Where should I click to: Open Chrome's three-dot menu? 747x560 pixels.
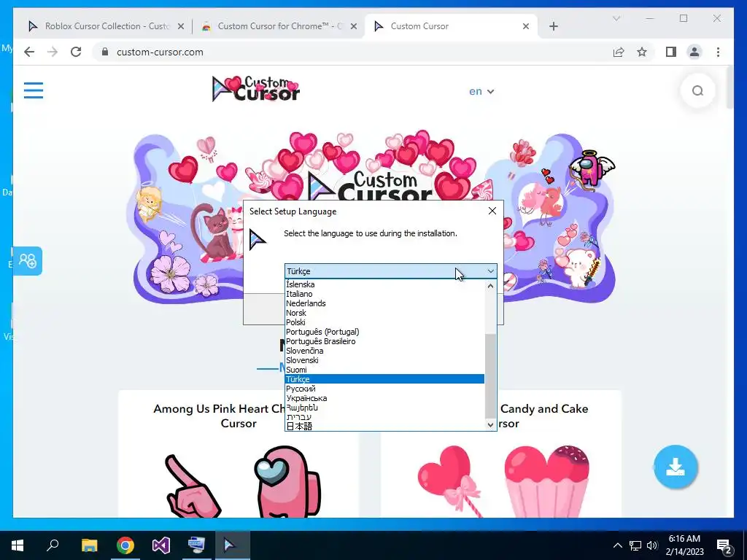[x=718, y=52]
